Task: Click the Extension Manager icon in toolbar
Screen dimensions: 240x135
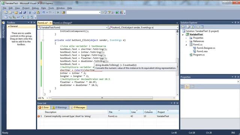Action: (x=121, y=12)
